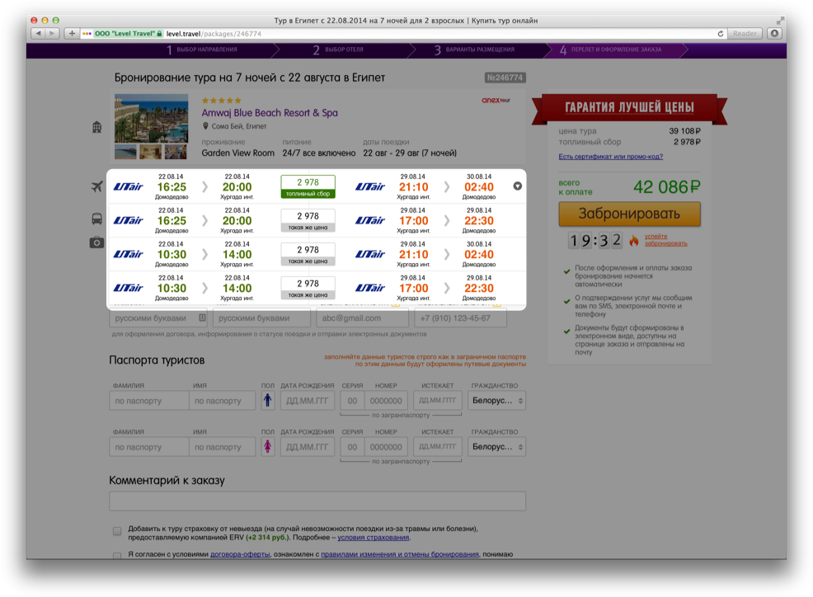Go forward with the browser forward arrow
Screen dimensions: 813x597
click(51, 34)
